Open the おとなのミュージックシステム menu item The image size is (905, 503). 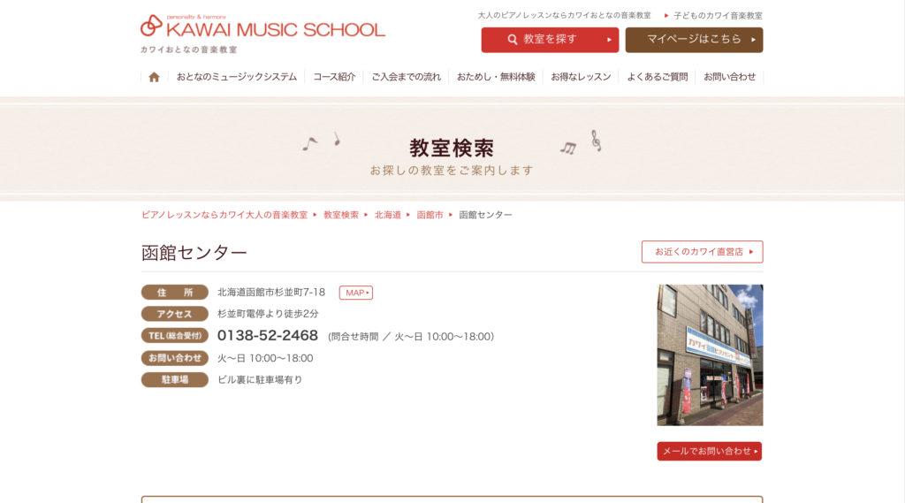tap(237, 77)
